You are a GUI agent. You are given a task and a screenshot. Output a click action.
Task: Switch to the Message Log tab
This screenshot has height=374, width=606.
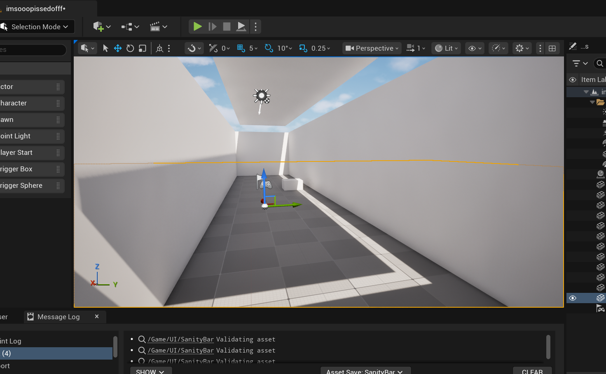click(x=58, y=316)
